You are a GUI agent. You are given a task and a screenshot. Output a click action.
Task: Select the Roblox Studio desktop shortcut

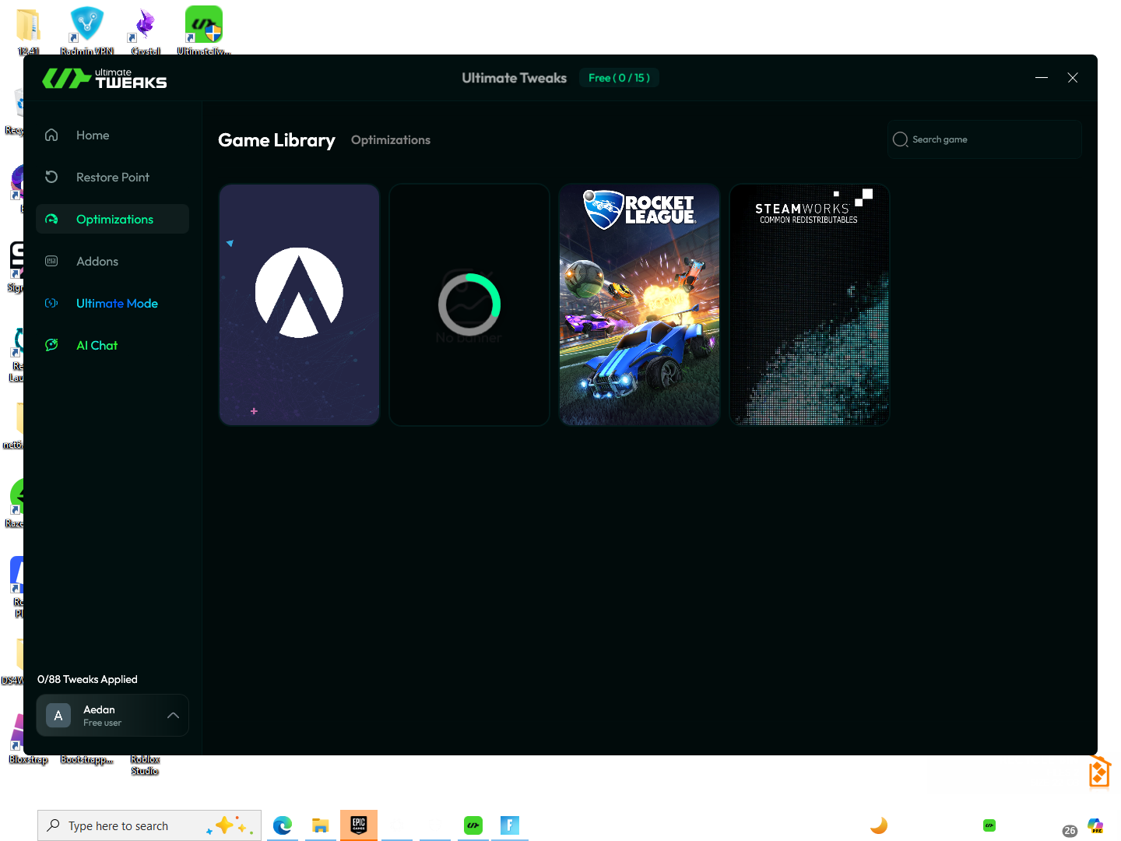pyautogui.click(x=145, y=765)
